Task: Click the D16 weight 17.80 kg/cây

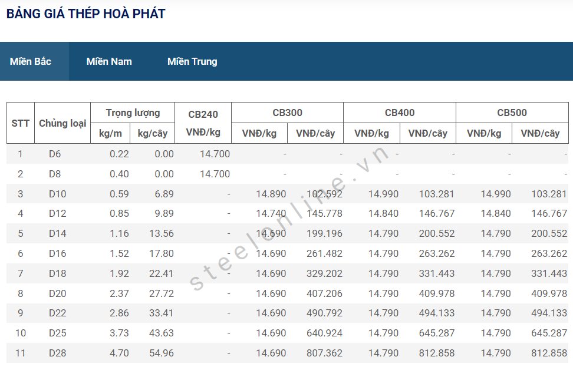Action: pos(162,253)
